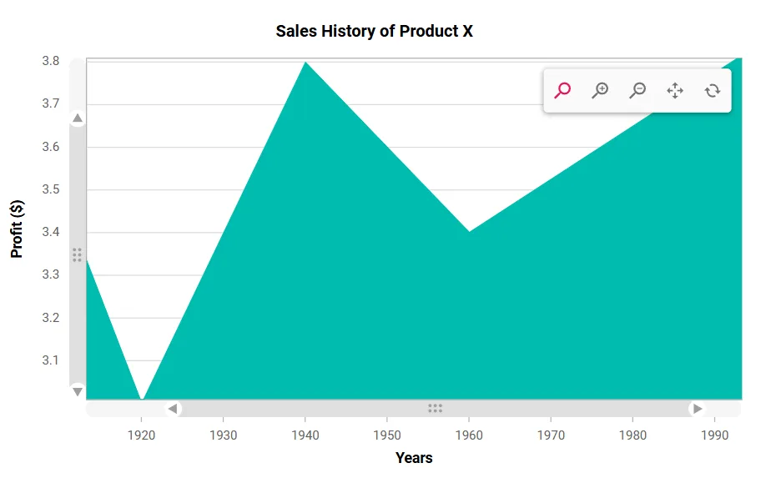This screenshot has height=478, width=776.
Task: Click the 3.6 y-axis label
Action: click(50, 147)
